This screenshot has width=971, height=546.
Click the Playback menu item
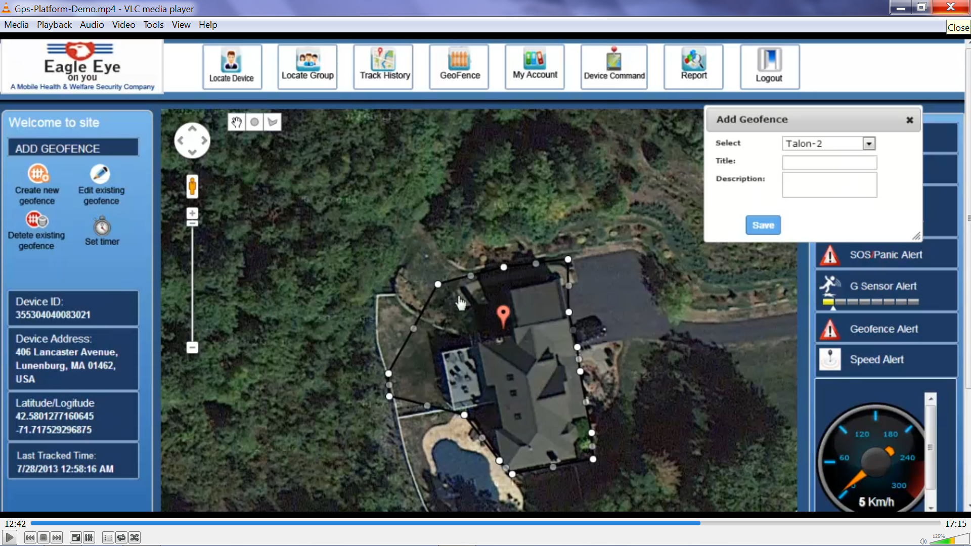[55, 25]
